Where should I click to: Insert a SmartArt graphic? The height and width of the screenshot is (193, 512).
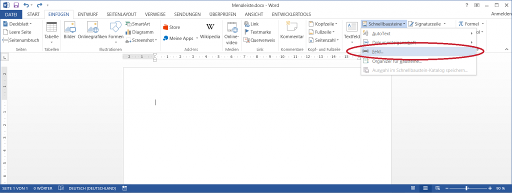click(138, 24)
